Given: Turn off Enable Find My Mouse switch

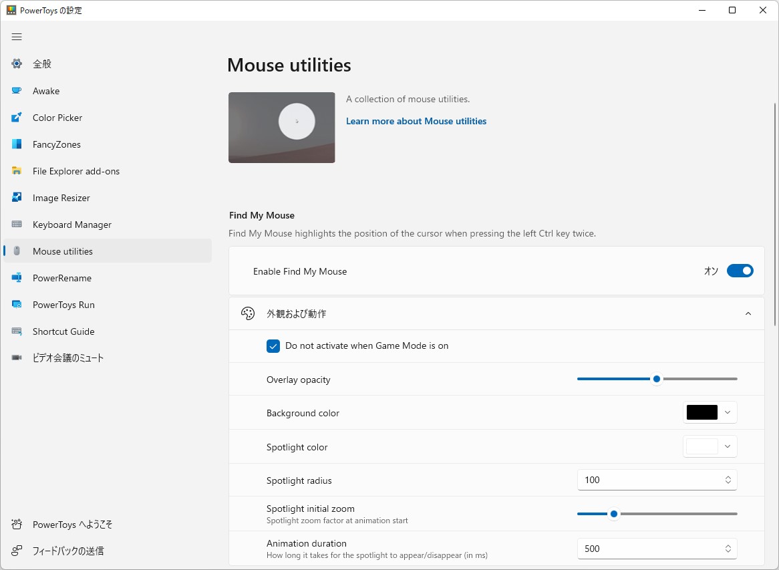Looking at the screenshot, I should click(740, 271).
